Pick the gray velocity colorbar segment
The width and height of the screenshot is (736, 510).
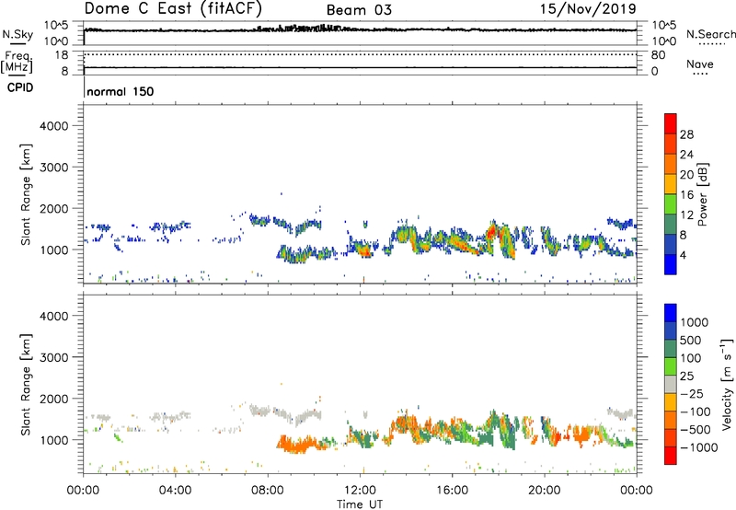click(671, 384)
